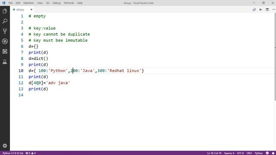Screen dimensions: 276x155
Task: Select Python 3.7.0 32-bit interpreter
Action: [x=13, y=153]
